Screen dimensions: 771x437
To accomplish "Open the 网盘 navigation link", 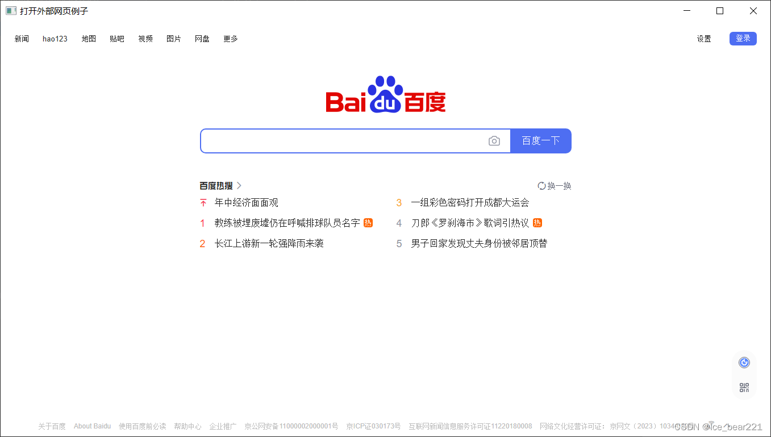I will pyautogui.click(x=202, y=39).
